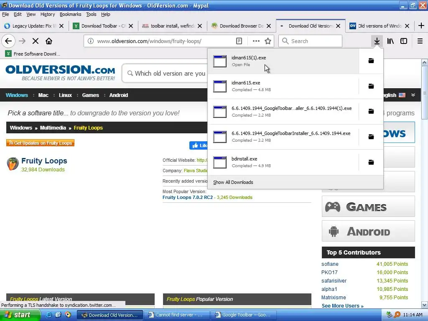Switch to Legacy Update tab

click(34, 26)
